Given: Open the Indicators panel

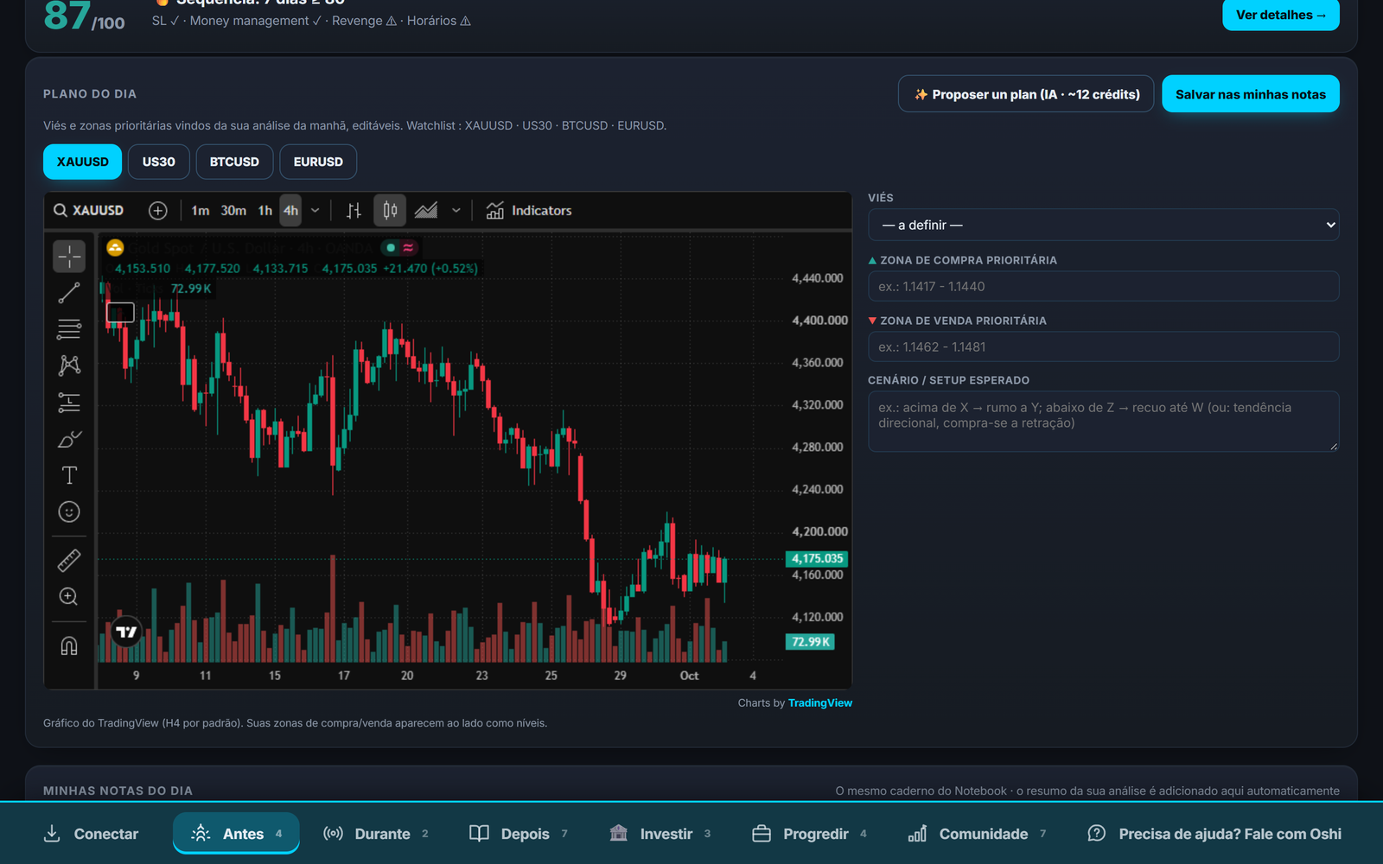Looking at the screenshot, I should (529, 211).
